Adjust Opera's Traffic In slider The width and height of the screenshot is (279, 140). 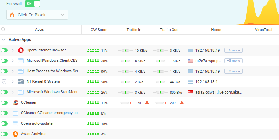coord(126,50)
